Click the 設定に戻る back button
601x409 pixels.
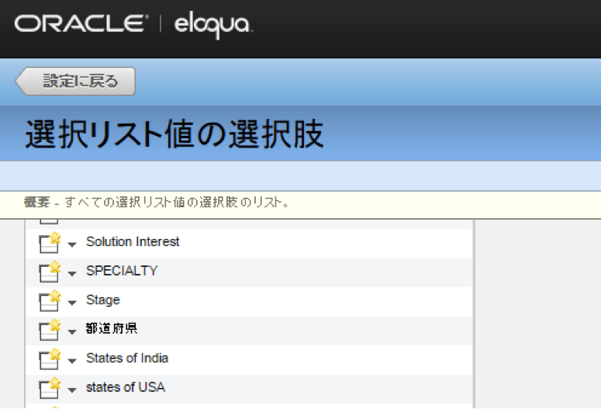coord(75,81)
